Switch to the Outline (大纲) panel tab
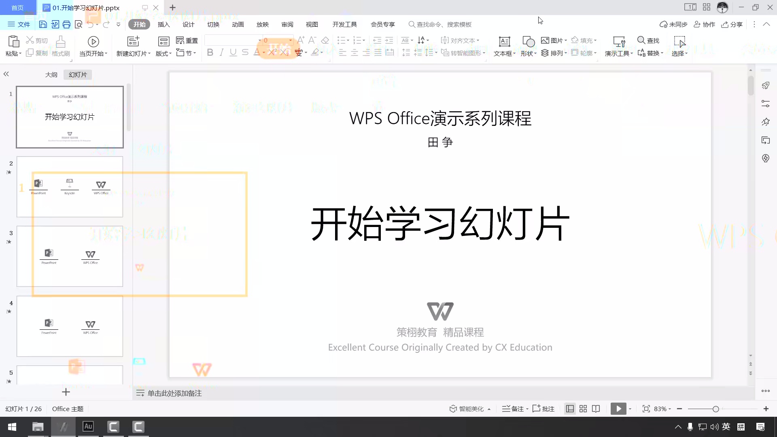 [51, 75]
